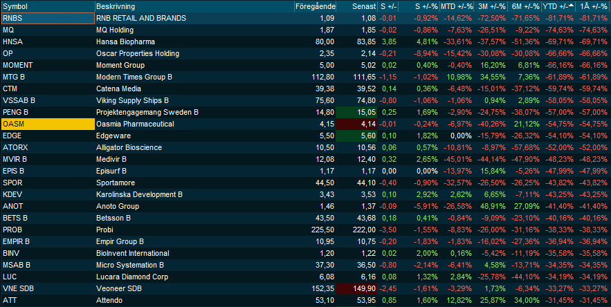Select the ANOT symbol cell
611x307 pixels.
(48, 206)
